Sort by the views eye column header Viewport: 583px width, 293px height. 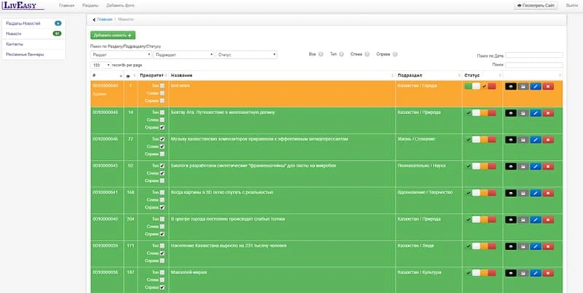coord(130,76)
